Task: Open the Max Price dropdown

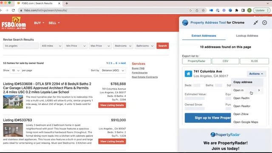Action: point(100,46)
